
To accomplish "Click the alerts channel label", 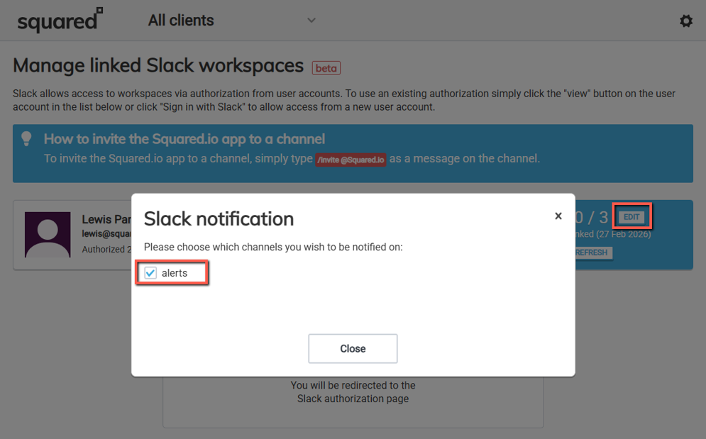I will pos(175,273).
